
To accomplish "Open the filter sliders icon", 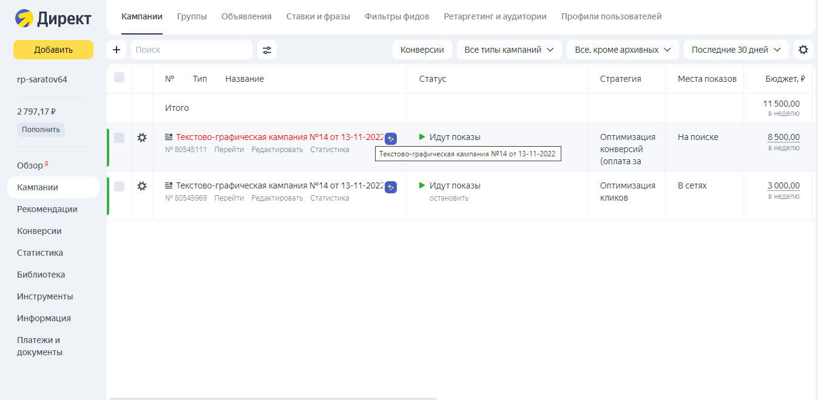I will [x=267, y=50].
